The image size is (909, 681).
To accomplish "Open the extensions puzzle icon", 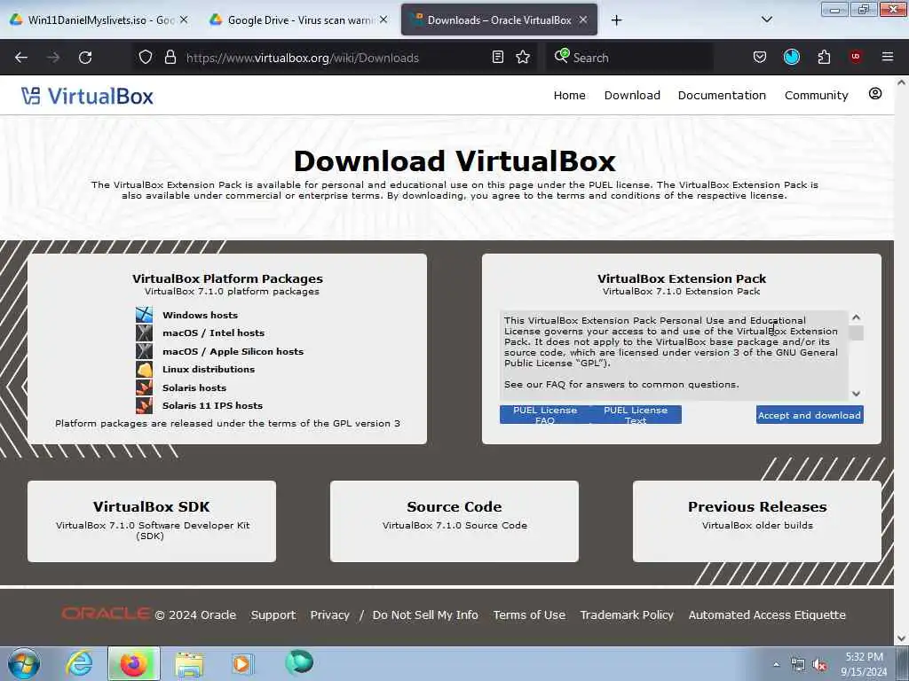I will [x=824, y=57].
